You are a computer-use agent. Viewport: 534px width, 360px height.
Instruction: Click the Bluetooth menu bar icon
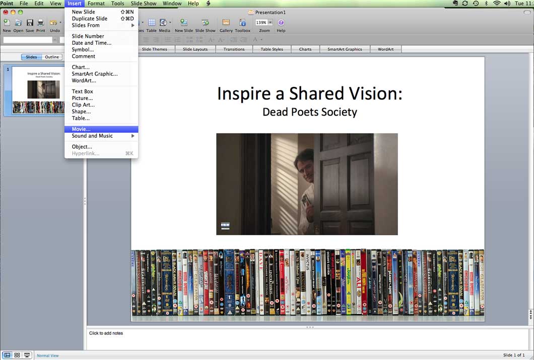[x=486, y=4]
